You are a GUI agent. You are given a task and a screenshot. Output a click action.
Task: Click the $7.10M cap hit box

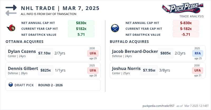(44, 53)
